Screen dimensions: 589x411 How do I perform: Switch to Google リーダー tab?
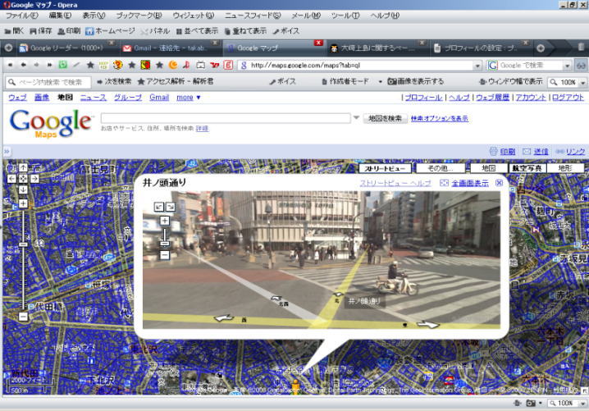pos(66,48)
